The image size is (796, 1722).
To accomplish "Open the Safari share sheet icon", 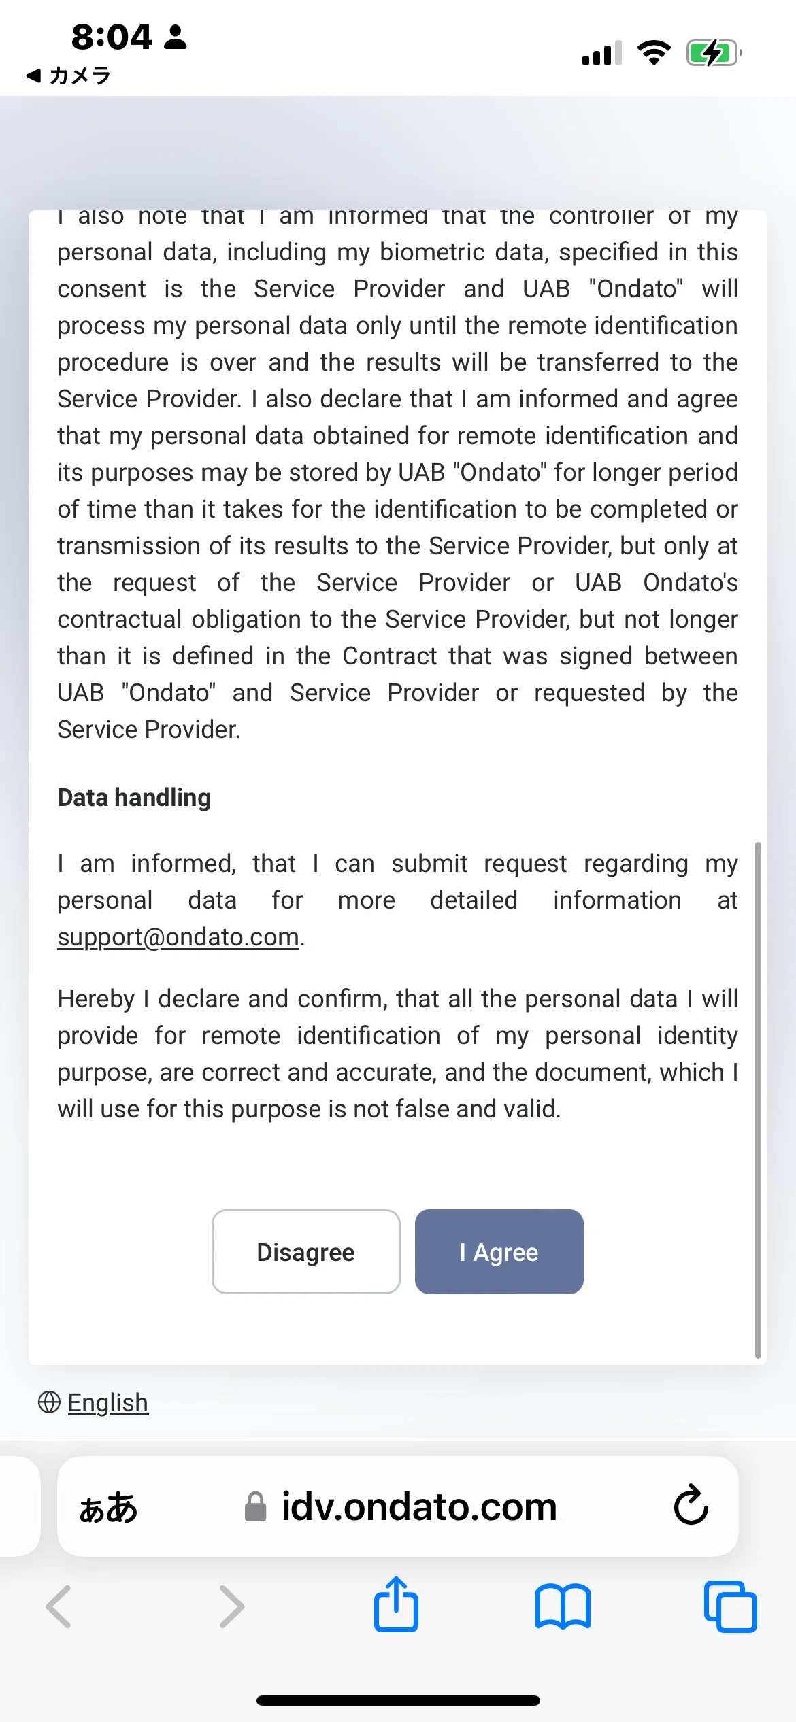I will pyautogui.click(x=396, y=1605).
